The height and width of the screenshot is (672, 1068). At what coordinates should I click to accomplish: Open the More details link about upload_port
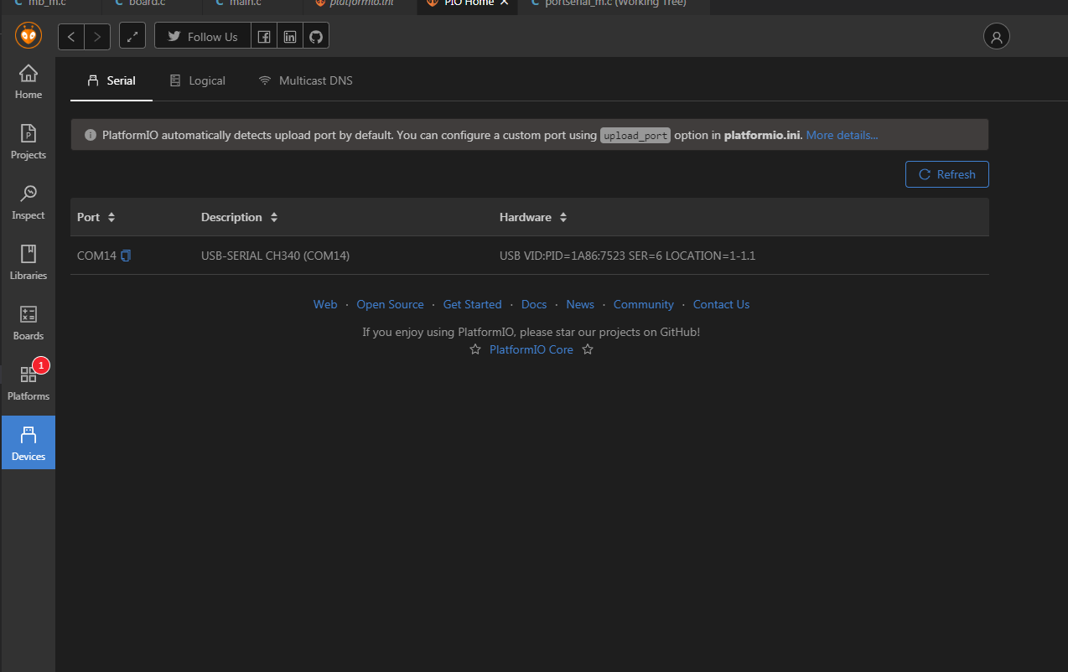click(x=841, y=134)
